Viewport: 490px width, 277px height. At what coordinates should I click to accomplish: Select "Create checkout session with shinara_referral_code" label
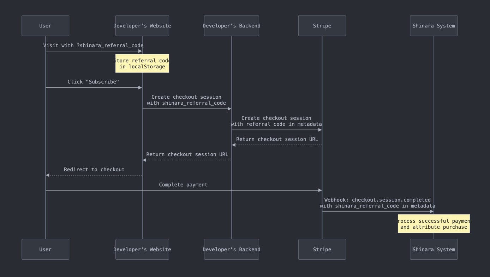[186, 100]
